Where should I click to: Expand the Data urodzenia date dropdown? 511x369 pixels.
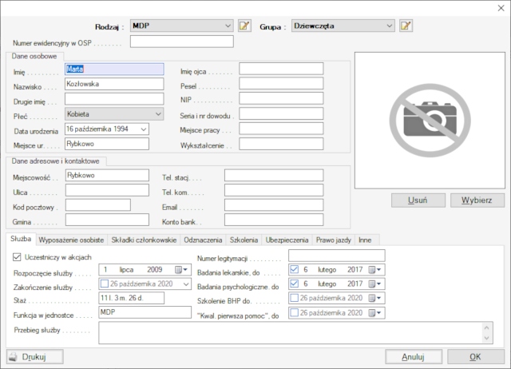(x=143, y=129)
